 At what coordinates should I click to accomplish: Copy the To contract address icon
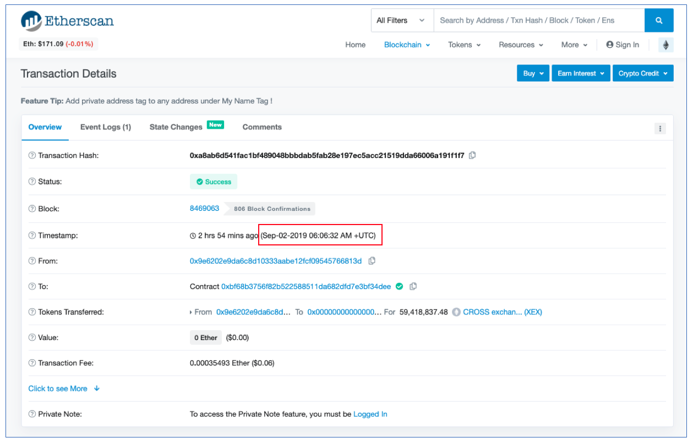coord(413,286)
